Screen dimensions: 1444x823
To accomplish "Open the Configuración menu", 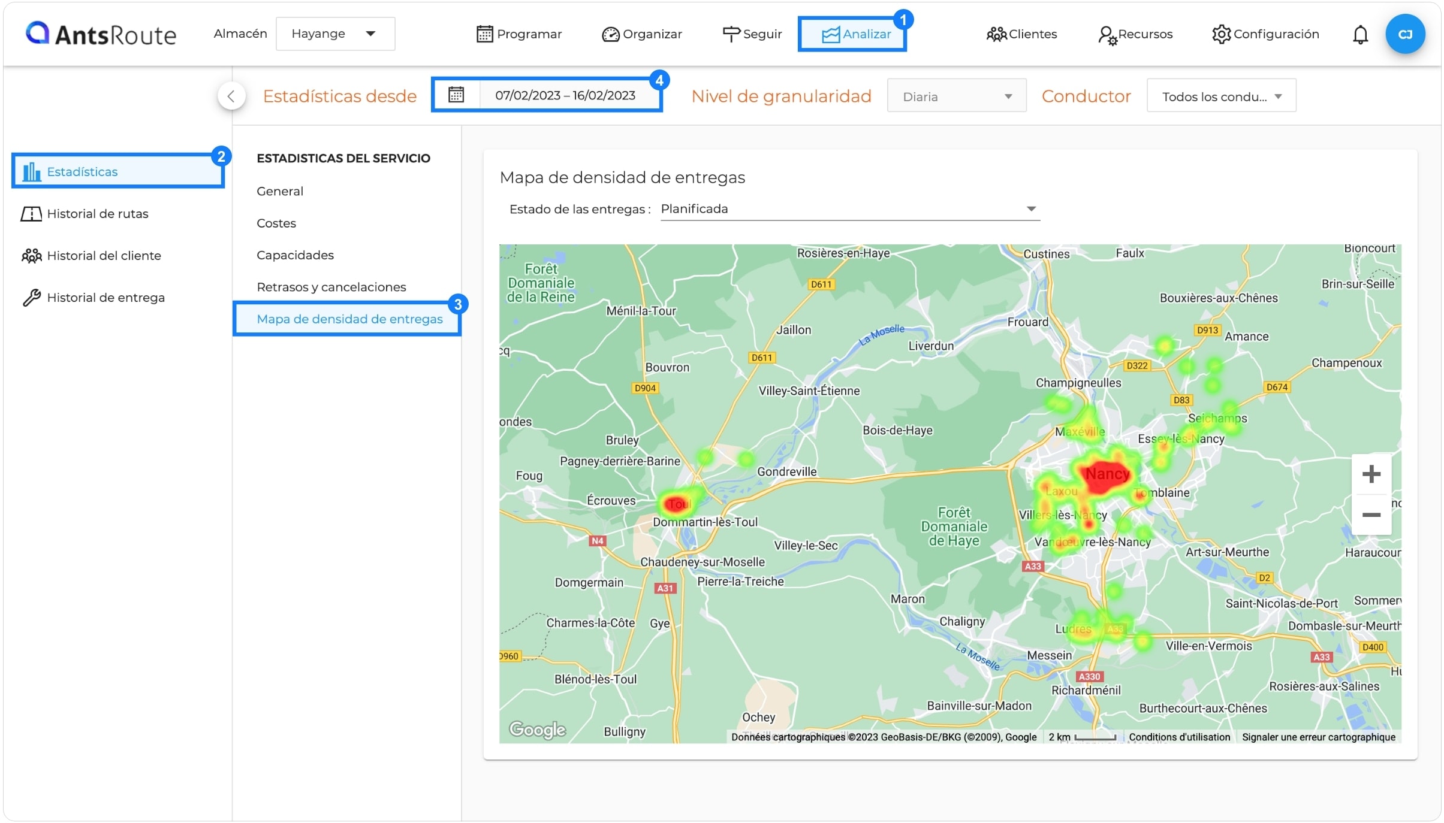I will [x=1265, y=34].
